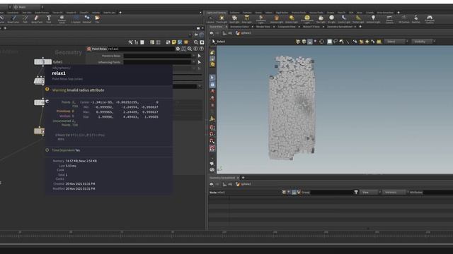
Task: Click network editor wrench tools icon
Action: coord(130,42)
